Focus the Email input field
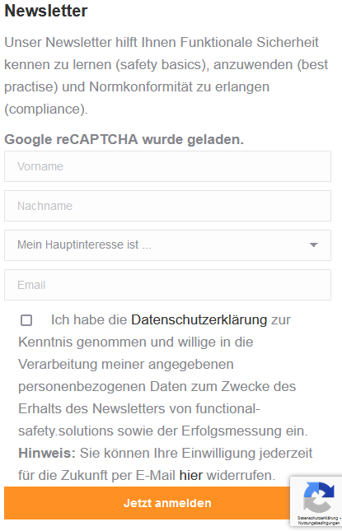Viewport: 342px width, 531px height. pyautogui.click(x=167, y=285)
